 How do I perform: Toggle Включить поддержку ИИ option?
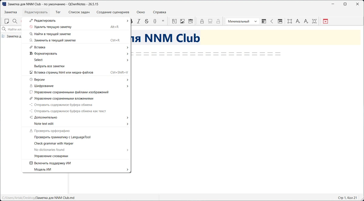(x=76, y=163)
